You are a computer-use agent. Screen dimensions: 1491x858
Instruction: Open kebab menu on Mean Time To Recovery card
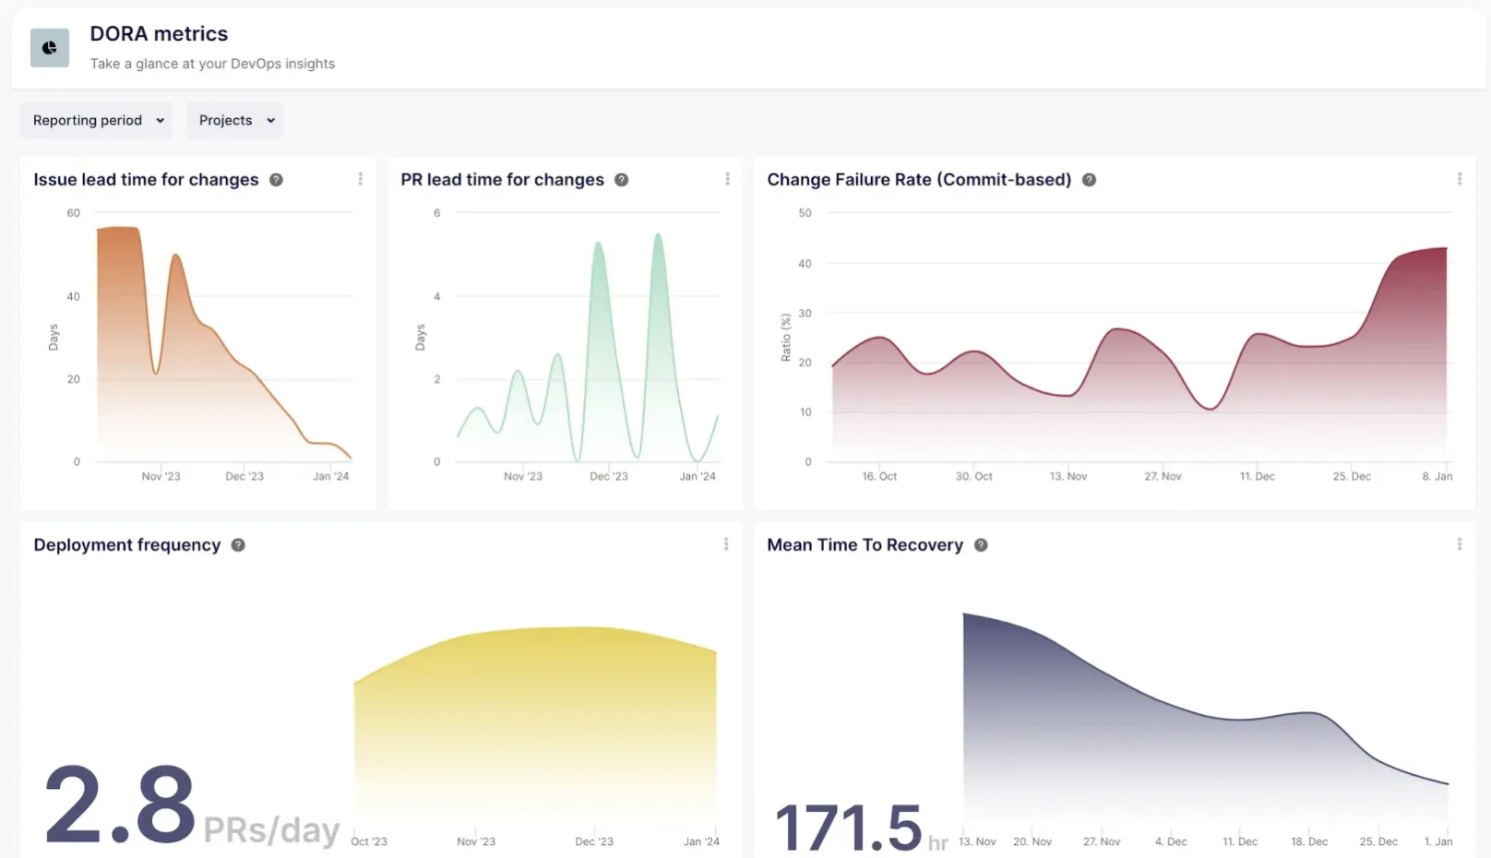tap(1459, 544)
